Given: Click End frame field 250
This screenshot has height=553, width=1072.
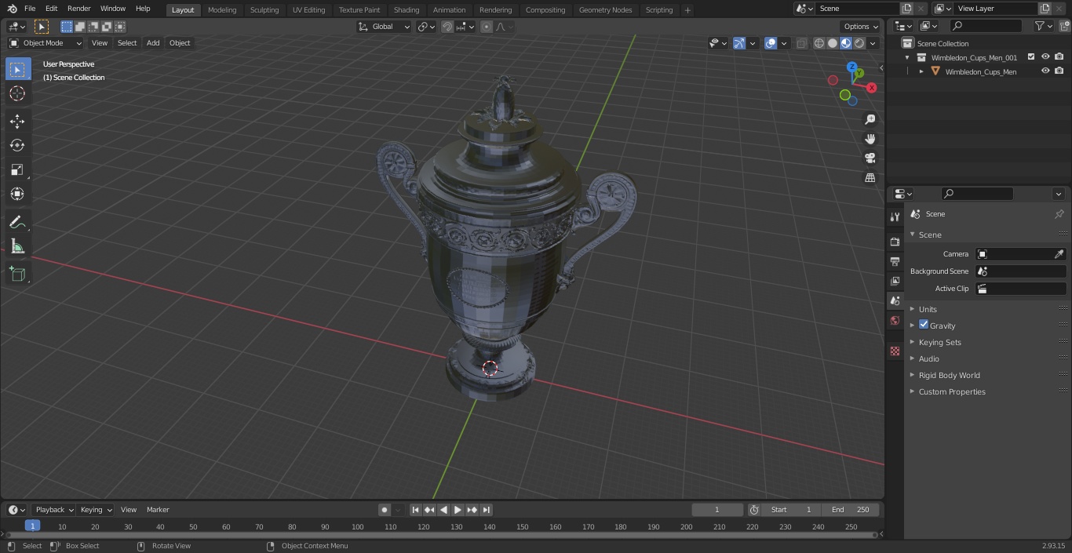Looking at the screenshot, I should point(851,510).
